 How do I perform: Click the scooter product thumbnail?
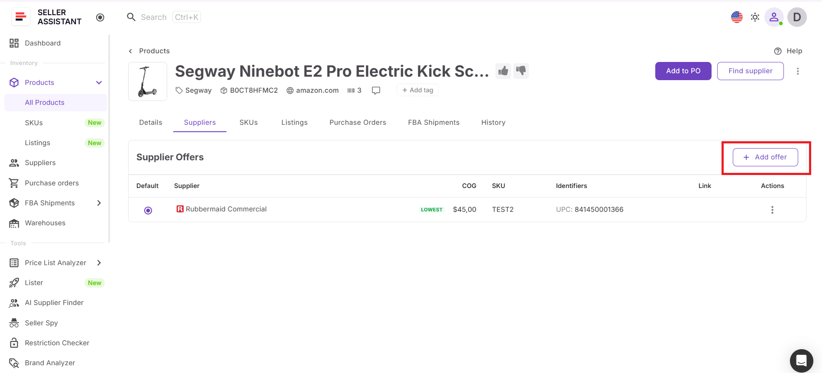[148, 81]
